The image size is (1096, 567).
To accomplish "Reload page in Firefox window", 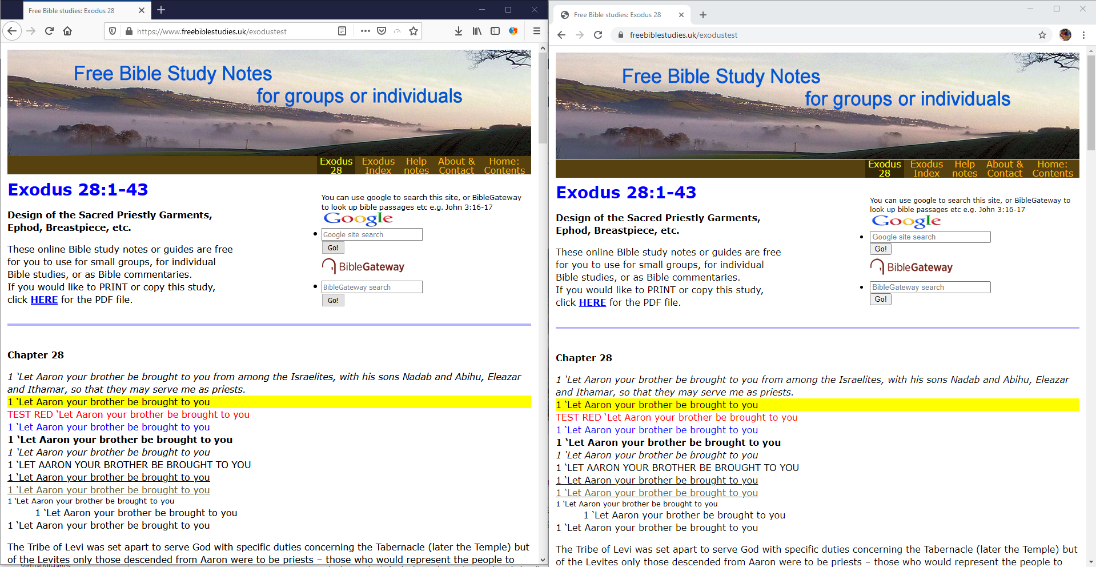I will pos(49,31).
